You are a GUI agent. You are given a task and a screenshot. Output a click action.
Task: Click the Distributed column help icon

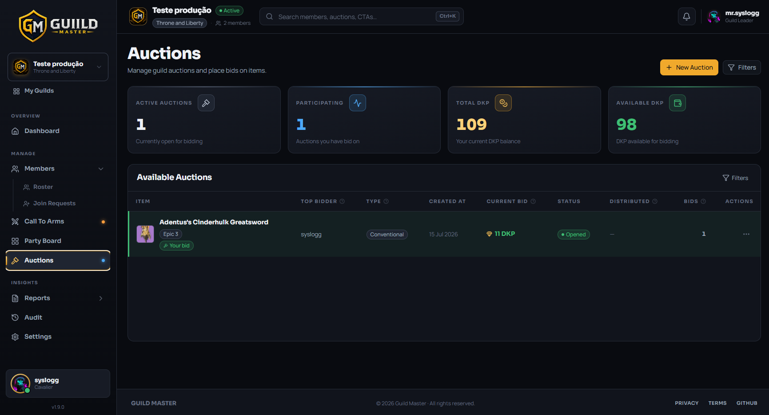pos(655,201)
